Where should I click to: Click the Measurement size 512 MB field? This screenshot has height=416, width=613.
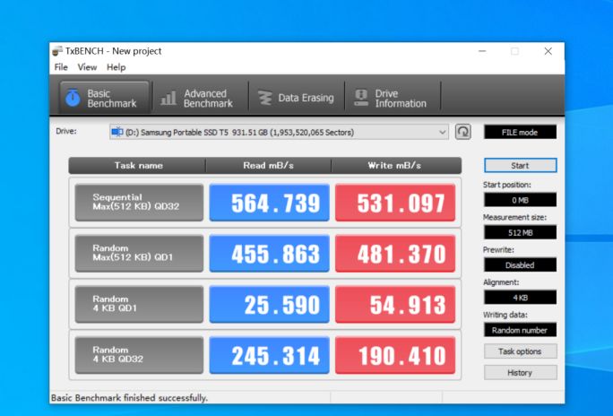point(520,232)
